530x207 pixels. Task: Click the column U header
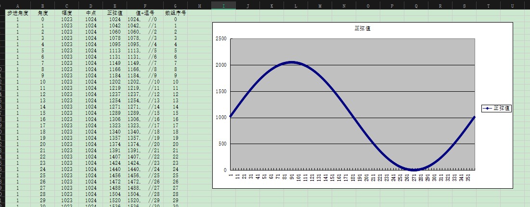pyautogui.click(x=512, y=6)
